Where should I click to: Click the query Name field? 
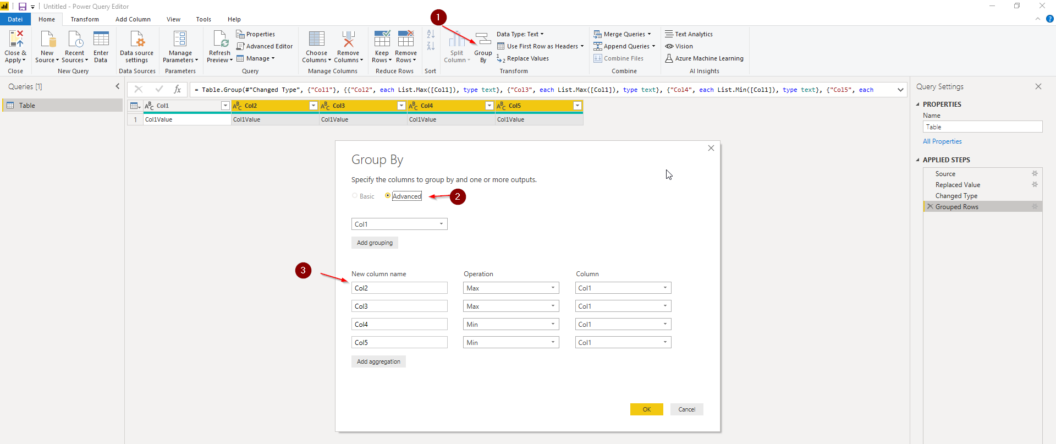coord(982,127)
